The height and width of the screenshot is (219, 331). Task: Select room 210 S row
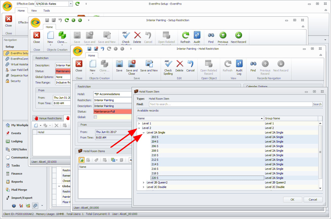pyautogui.click(x=227, y=155)
